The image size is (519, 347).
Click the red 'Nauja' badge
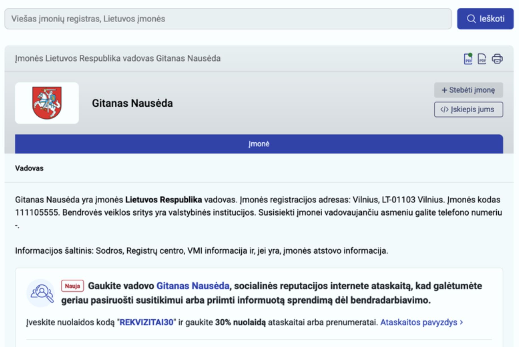(72, 286)
